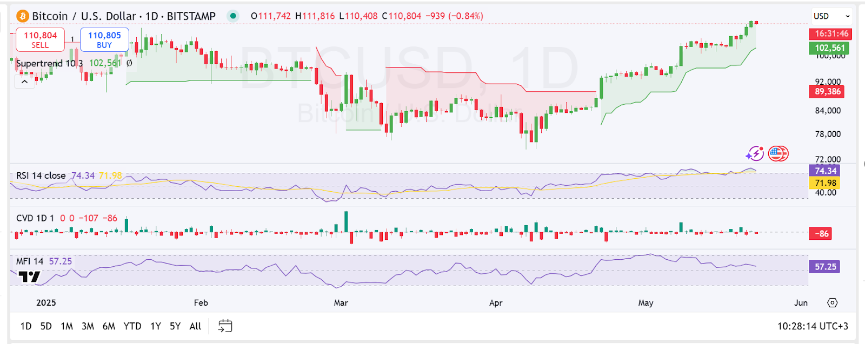Click the Mar label on time axis
Image resolution: width=865 pixels, height=344 pixels.
[x=341, y=303]
